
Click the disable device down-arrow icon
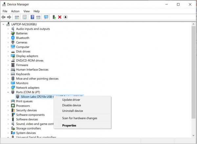[65, 17]
